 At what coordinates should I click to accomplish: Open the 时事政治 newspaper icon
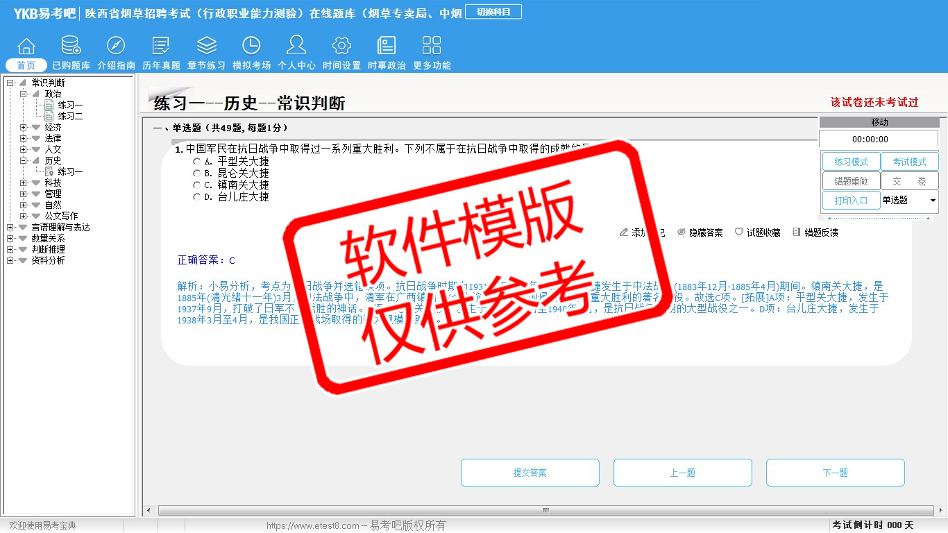pyautogui.click(x=387, y=46)
